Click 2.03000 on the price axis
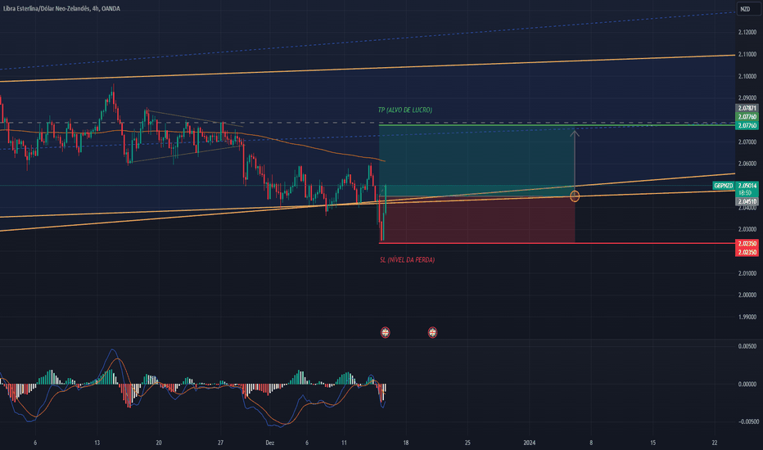This screenshot has width=763, height=450. click(x=747, y=229)
